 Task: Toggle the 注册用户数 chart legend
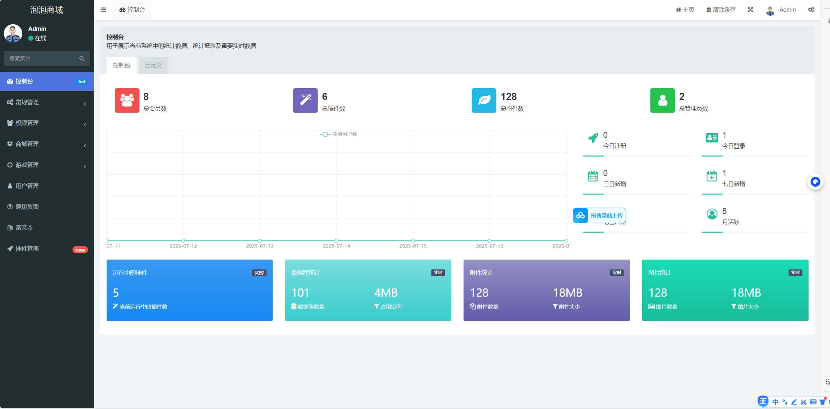click(x=339, y=134)
